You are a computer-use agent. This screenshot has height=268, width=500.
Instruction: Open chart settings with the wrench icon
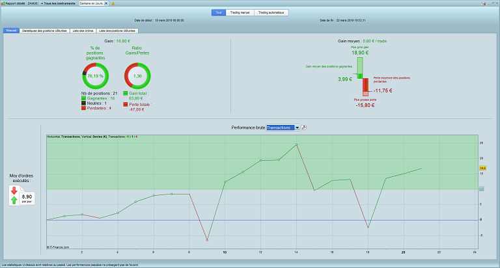click(304, 127)
